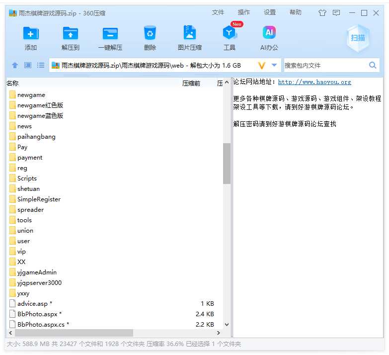The width and height of the screenshot is (389, 355).
Task: Click the orange V checkmark icon in path bar
Action: tap(262, 65)
